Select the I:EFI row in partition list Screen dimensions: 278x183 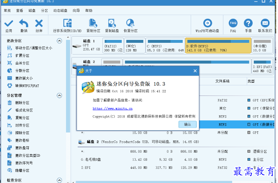coord(176,168)
